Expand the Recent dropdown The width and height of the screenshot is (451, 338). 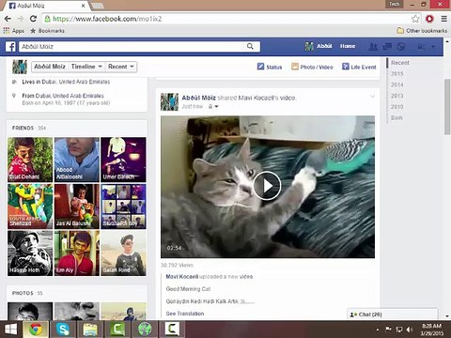point(121,67)
